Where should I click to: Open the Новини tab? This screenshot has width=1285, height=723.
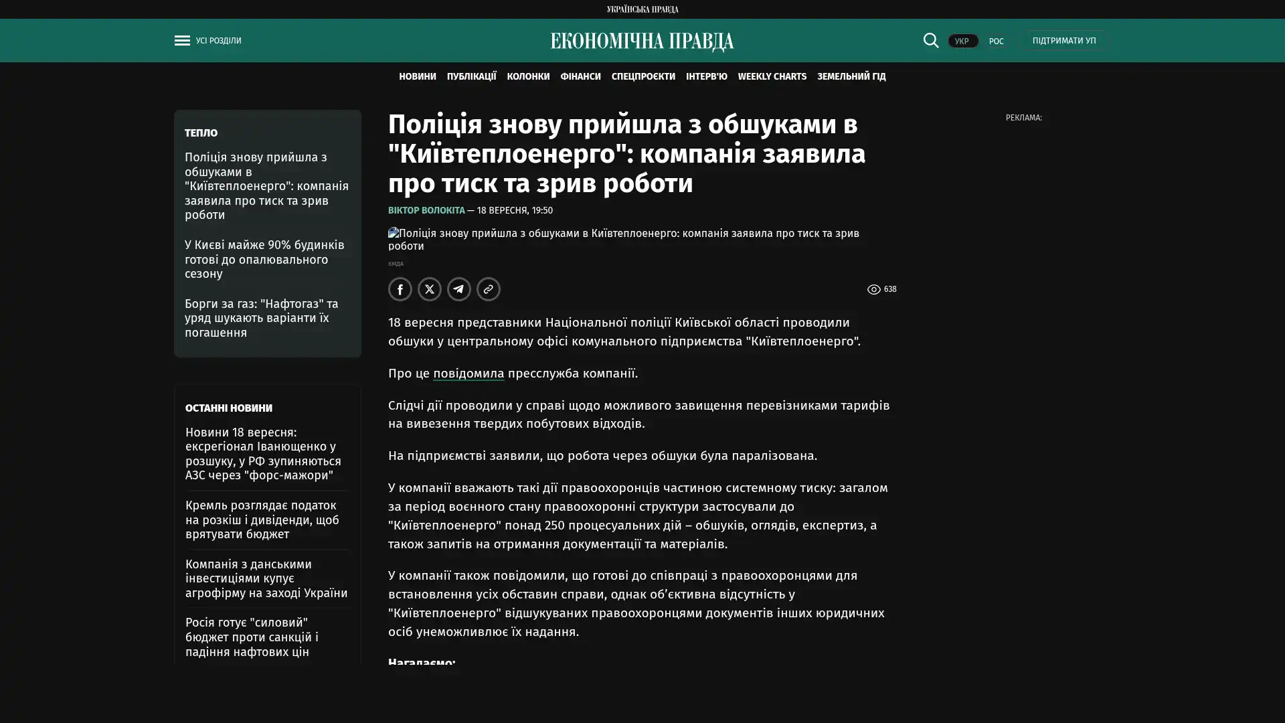click(417, 76)
